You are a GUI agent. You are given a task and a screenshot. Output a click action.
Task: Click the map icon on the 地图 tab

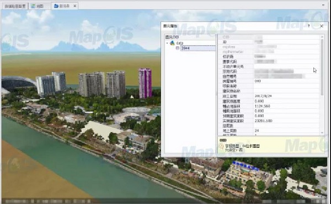tap(33, 6)
